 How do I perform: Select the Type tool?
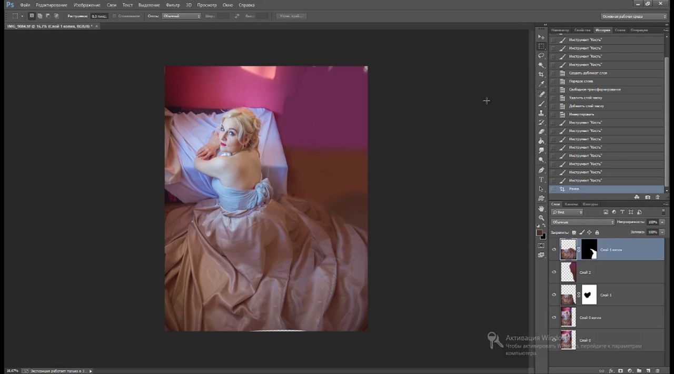(541, 179)
